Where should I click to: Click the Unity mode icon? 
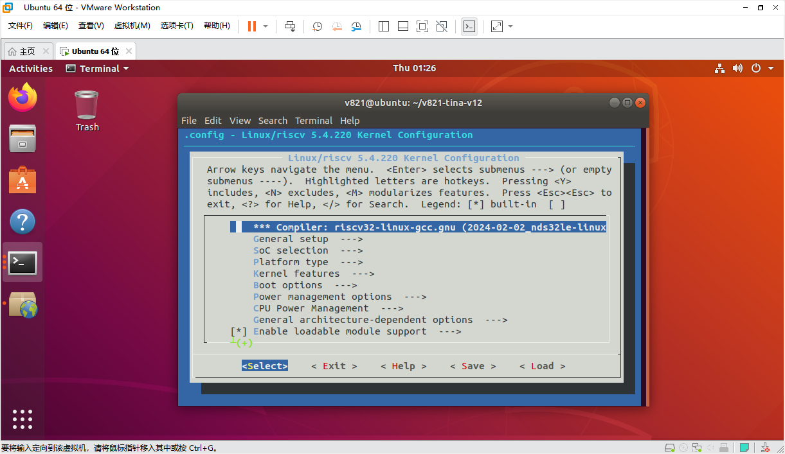[x=442, y=26]
